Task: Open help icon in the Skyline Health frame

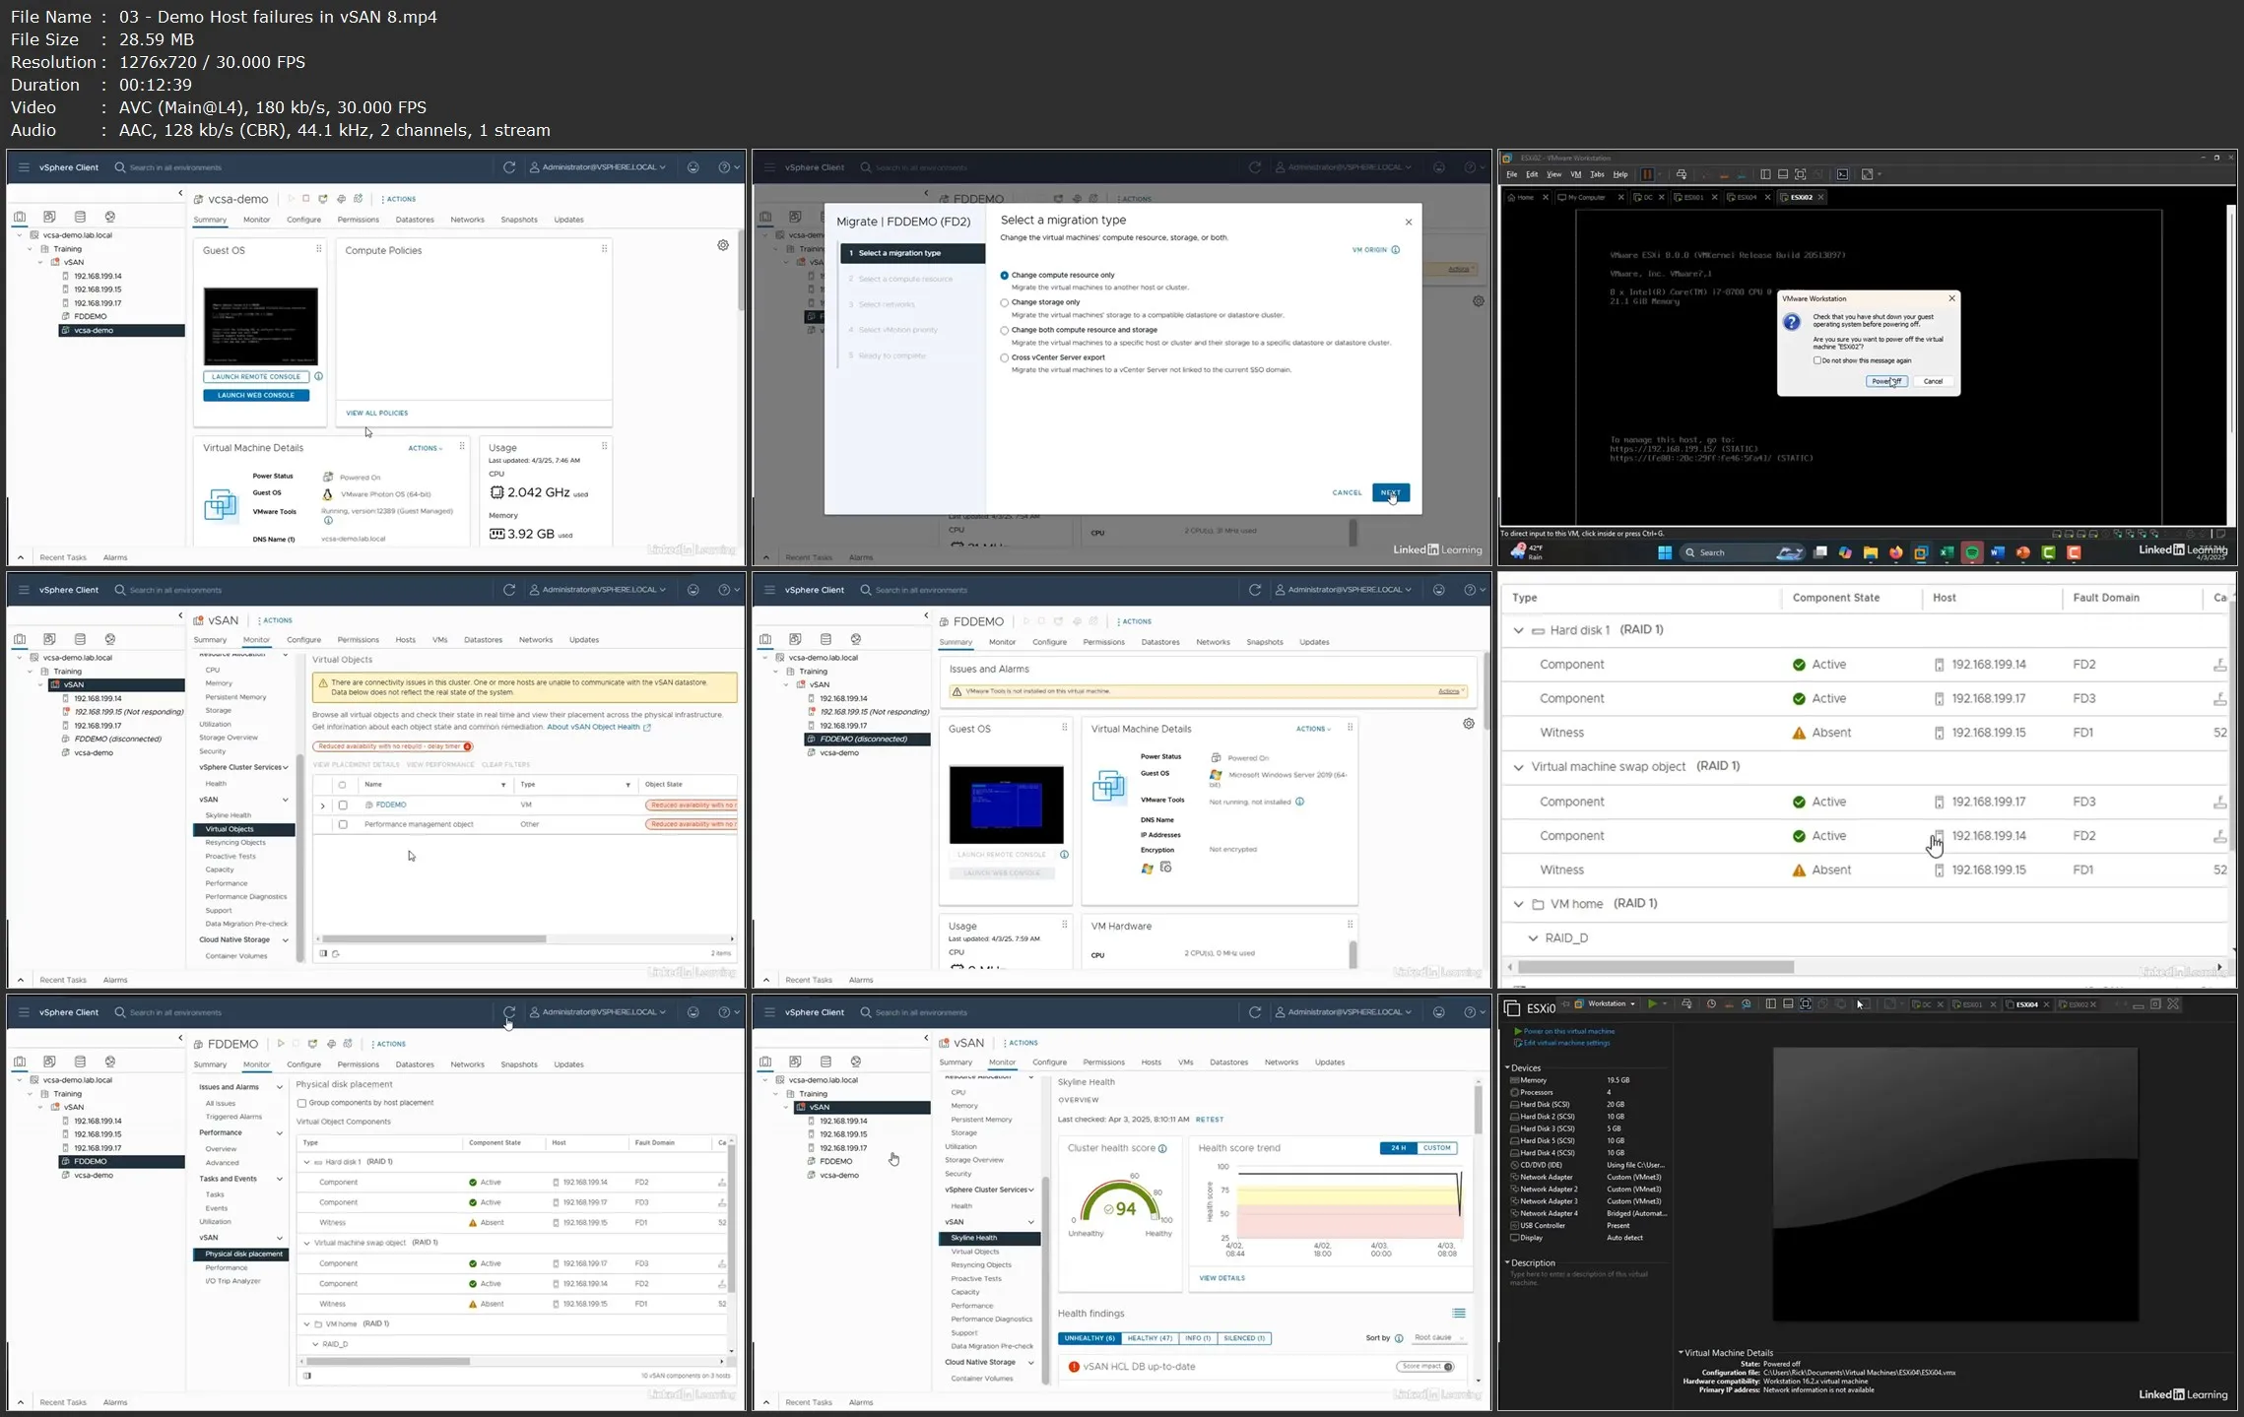Action: 1471,1012
